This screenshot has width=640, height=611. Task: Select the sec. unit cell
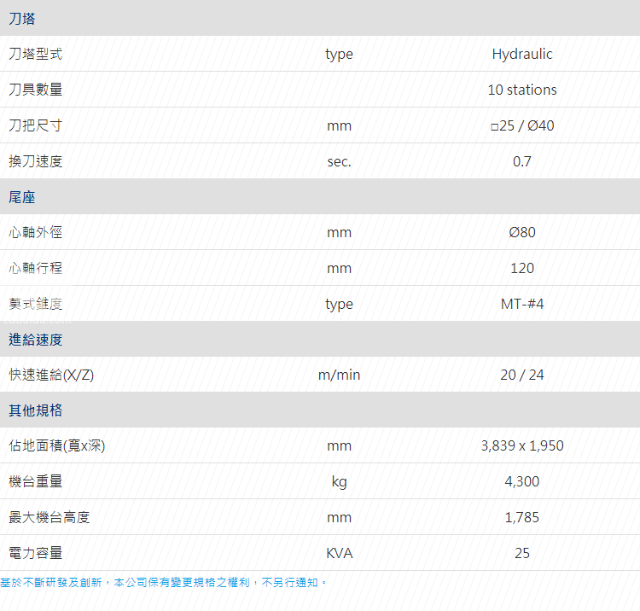339,161
